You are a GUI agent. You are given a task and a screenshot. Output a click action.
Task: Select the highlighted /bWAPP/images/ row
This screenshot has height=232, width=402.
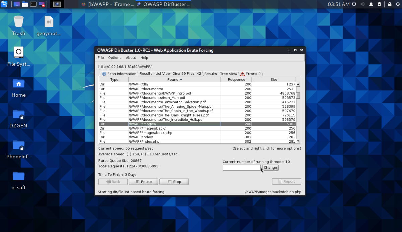point(198,124)
